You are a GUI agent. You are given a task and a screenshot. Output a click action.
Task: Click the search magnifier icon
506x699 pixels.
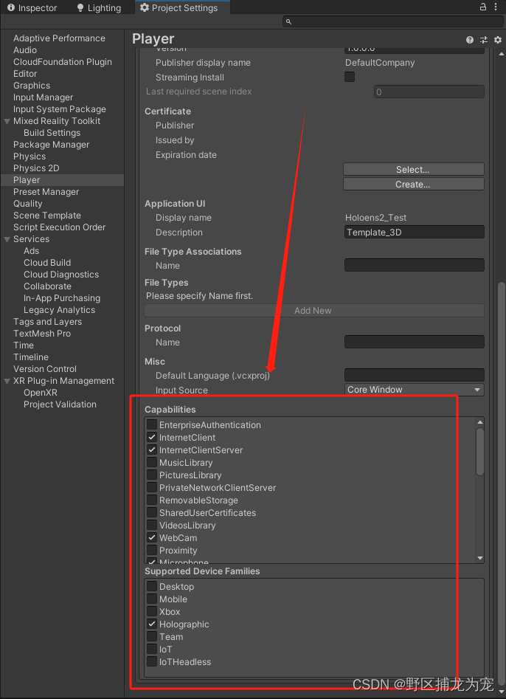[289, 22]
